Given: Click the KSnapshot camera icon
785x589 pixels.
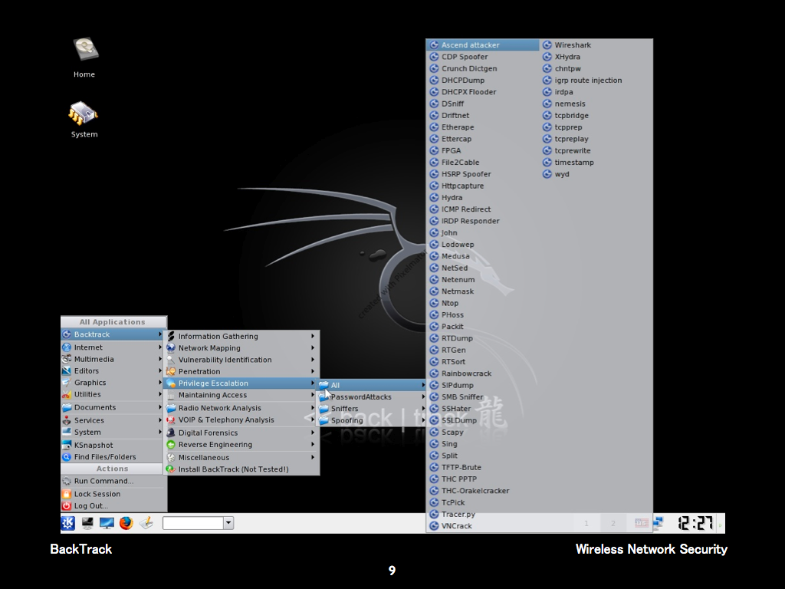Looking at the screenshot, I should coord(67,445).
